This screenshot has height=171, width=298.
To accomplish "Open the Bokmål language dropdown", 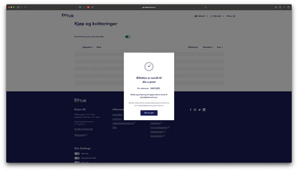I will [201, 16].
